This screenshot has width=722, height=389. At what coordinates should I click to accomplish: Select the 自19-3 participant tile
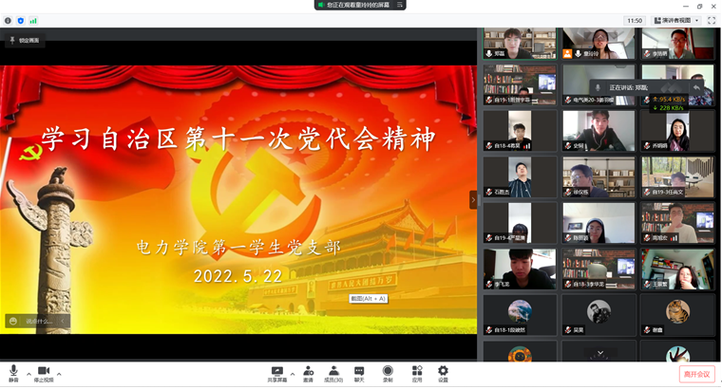[677, 177]
